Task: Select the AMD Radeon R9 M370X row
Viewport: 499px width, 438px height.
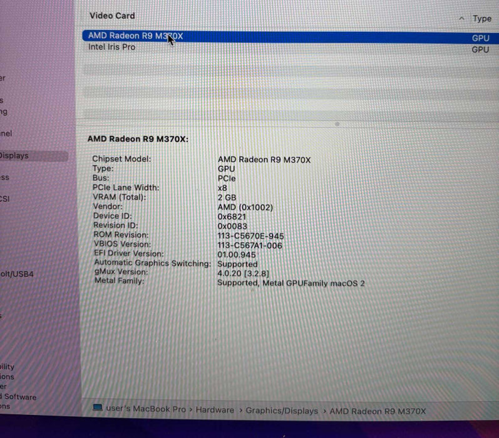Action: coord(291,37)
